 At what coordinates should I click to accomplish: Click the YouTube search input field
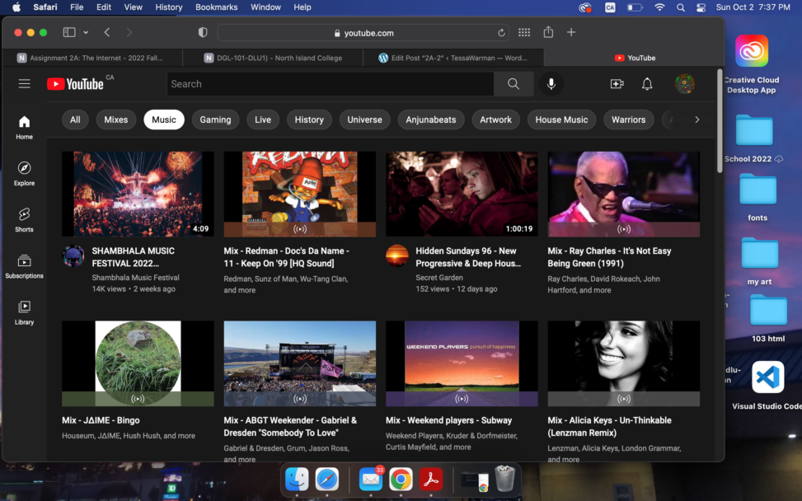pyautogui.click(x=331, y=84)
